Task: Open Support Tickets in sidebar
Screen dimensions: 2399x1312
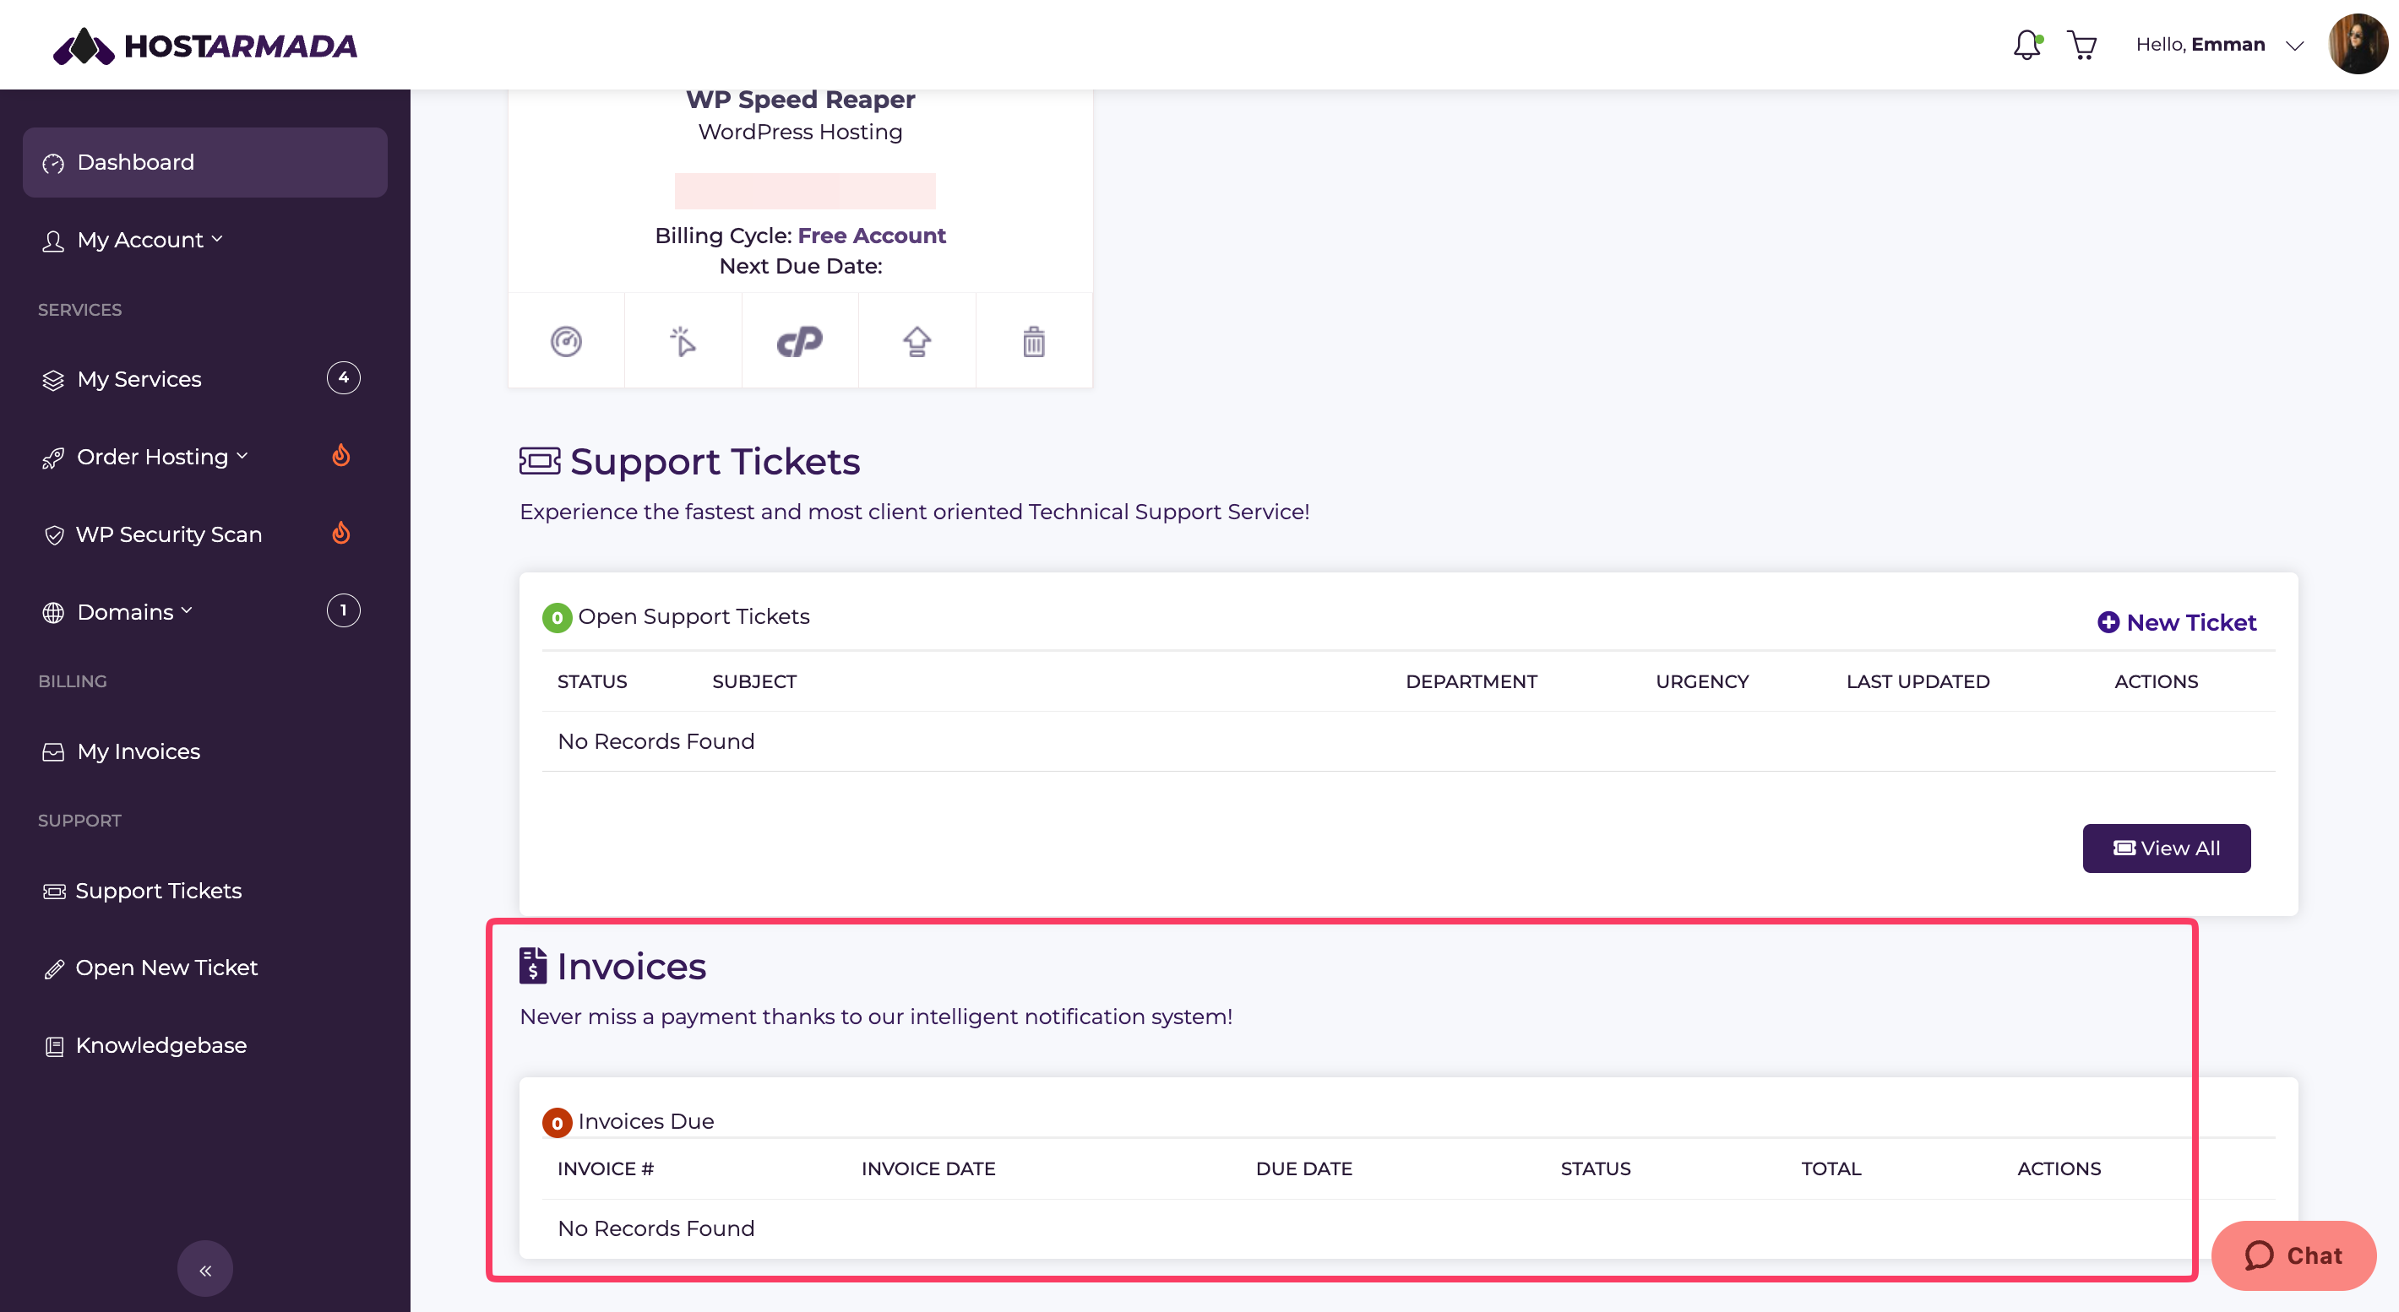Action: pyautogui.click(x=158, y=891)
